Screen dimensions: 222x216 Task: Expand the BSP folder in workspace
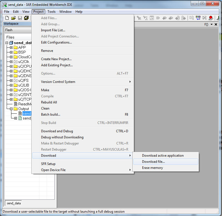11,52
